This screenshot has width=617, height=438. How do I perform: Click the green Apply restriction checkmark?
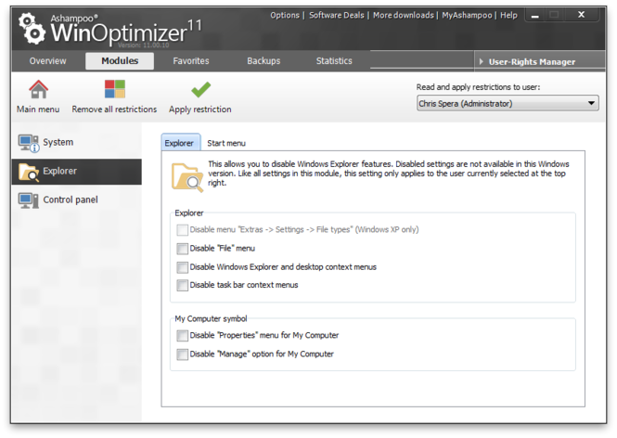[x=200, y=90]
